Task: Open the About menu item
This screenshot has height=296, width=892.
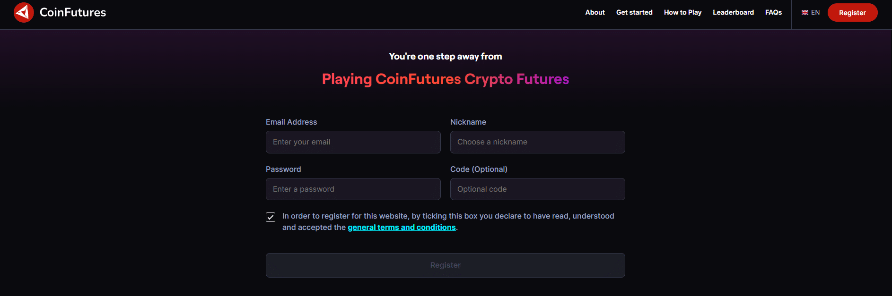Action: [595, 13]
